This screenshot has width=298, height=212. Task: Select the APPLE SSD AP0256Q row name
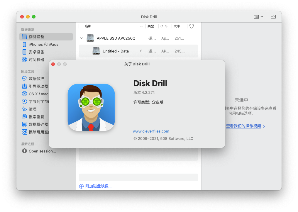(x=116, y=38)
